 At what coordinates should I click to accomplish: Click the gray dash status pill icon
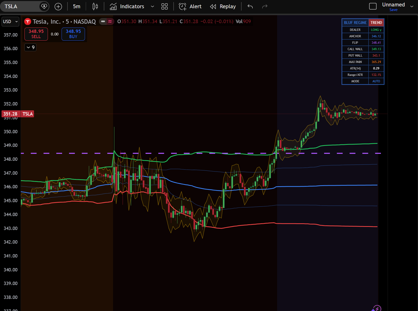(103, 21)
